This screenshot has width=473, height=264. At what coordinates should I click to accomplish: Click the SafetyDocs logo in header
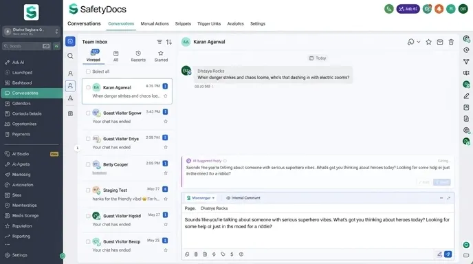pyautogui.click(x=98, y=9)
